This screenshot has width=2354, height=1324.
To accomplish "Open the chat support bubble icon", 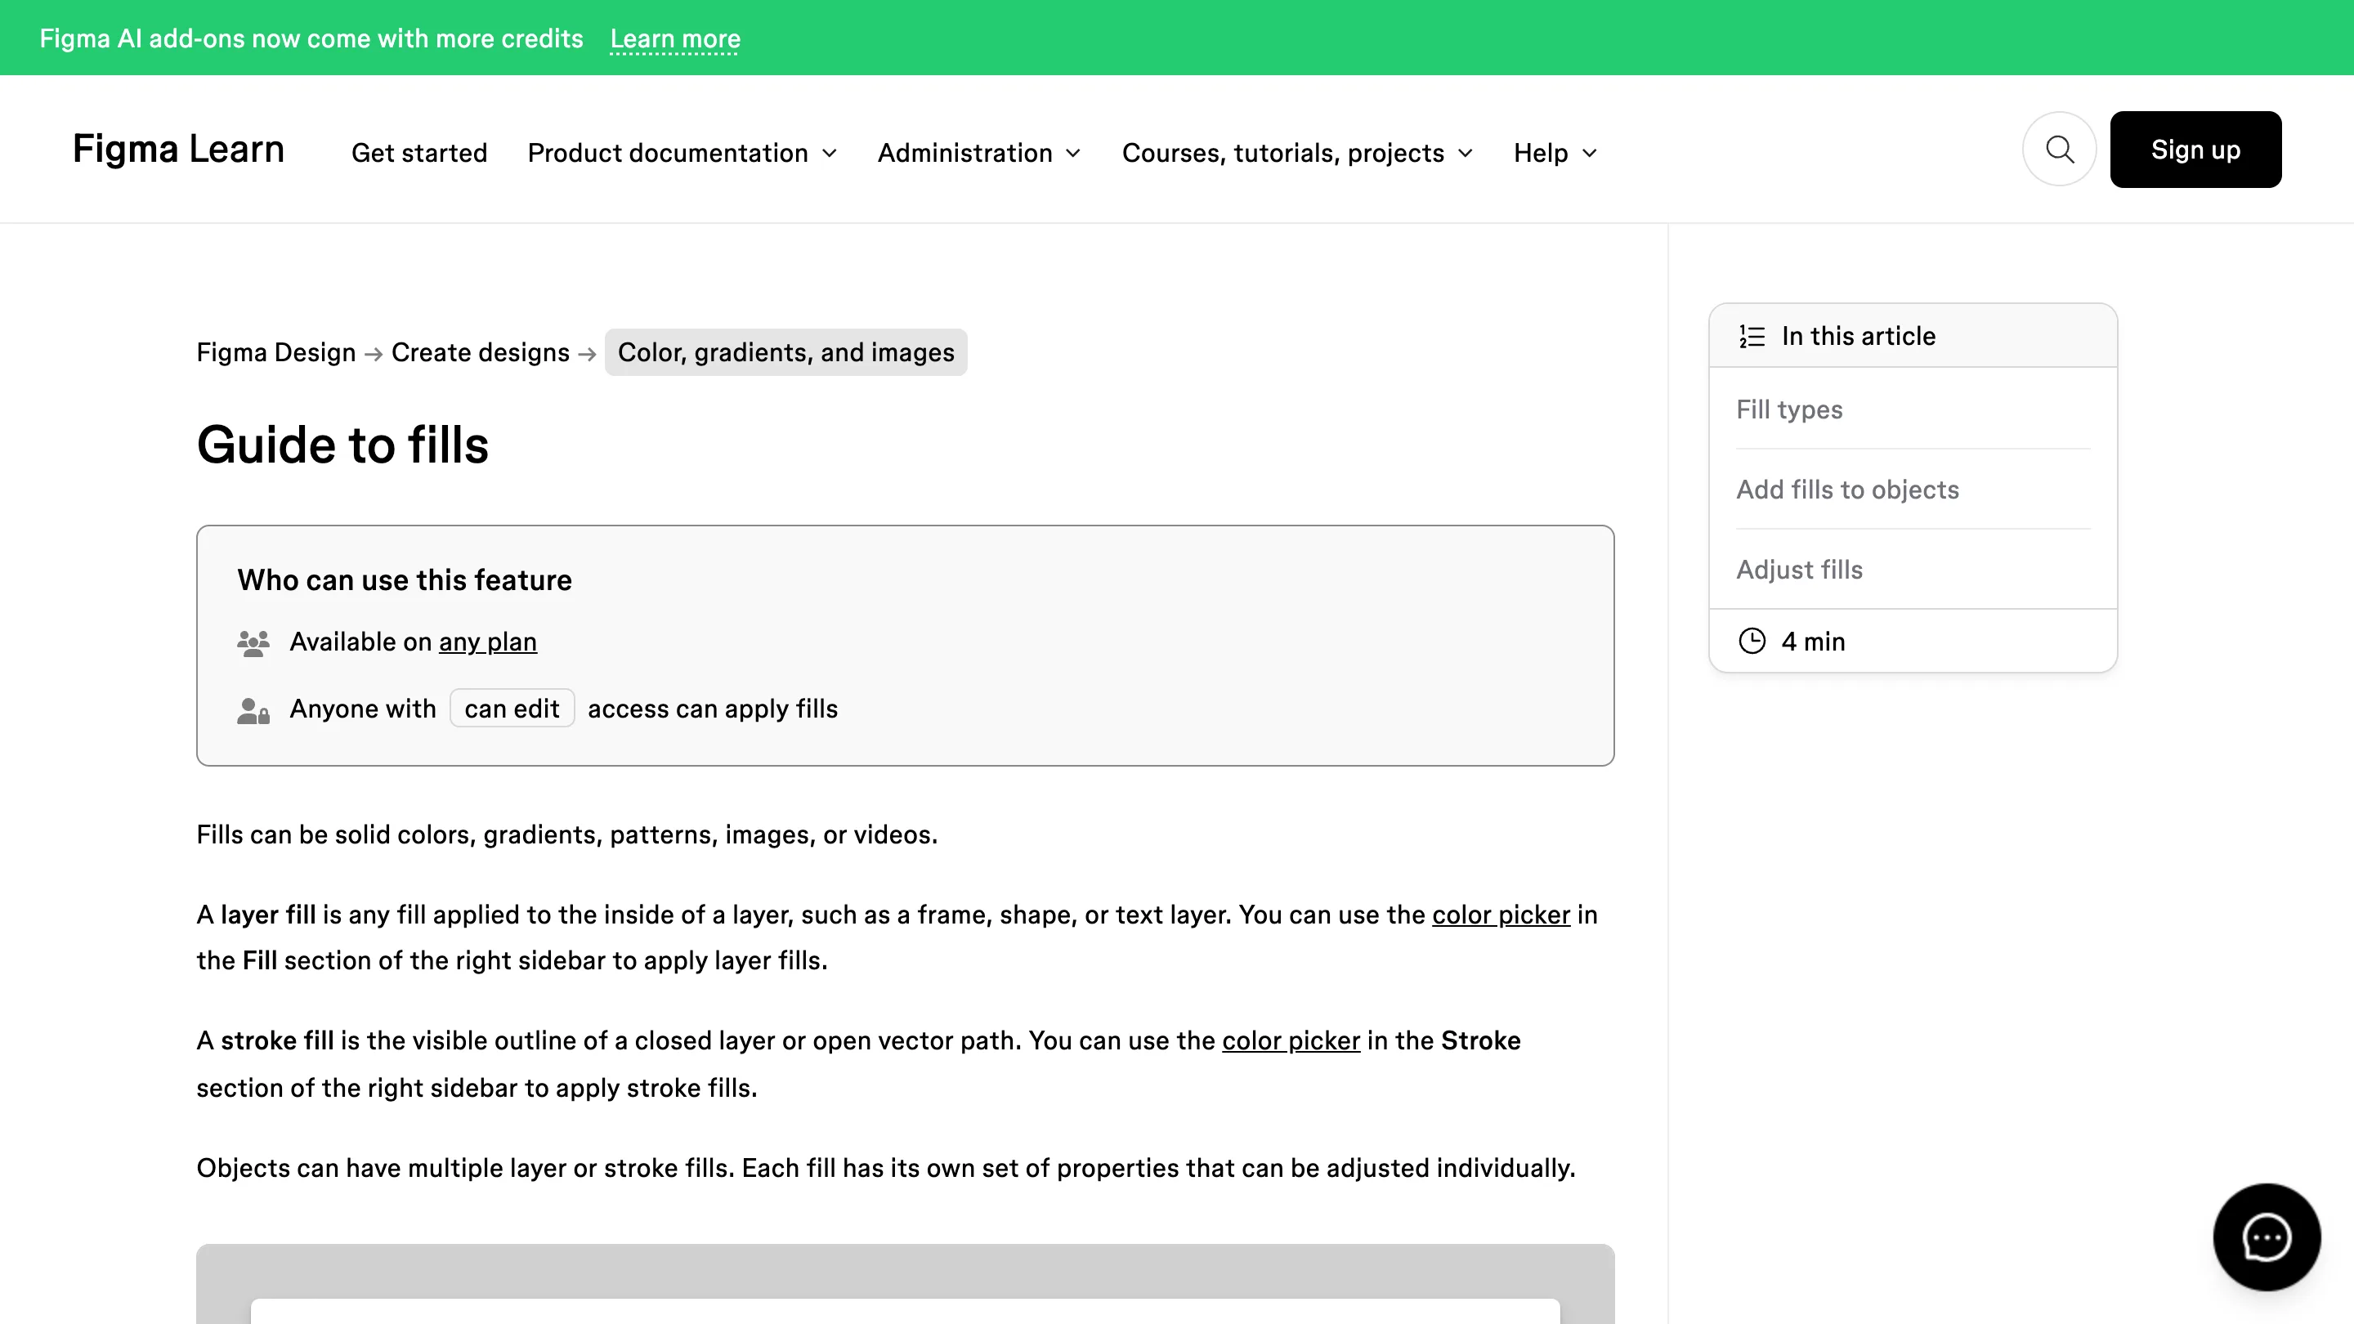I will pos(2267,1237).
